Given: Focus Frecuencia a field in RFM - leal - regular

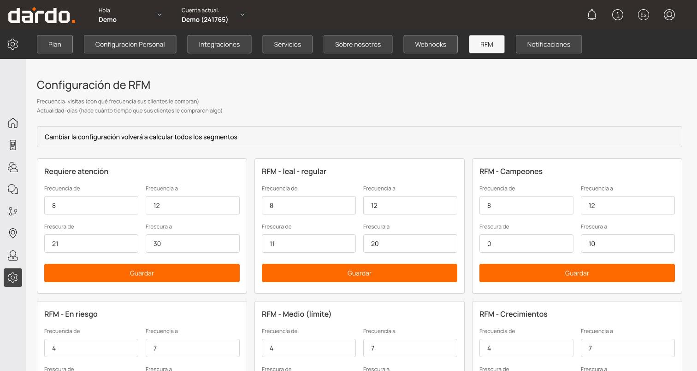Looking at the screenshot, I should [x=410, y=205].
